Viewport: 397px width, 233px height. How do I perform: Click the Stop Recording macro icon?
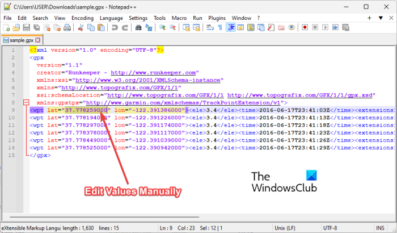pos(315,27)
